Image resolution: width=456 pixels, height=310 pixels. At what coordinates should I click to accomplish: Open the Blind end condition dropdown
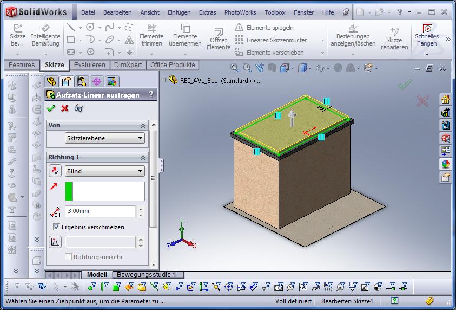[x=105, y=171]
